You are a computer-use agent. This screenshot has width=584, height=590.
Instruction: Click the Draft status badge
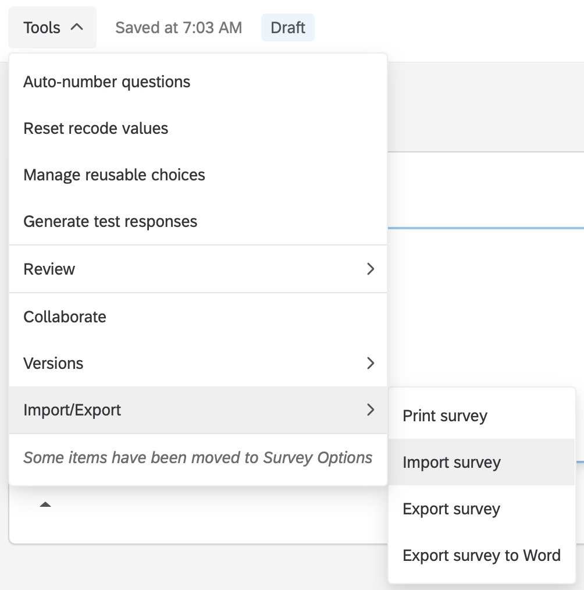point(287,27)
